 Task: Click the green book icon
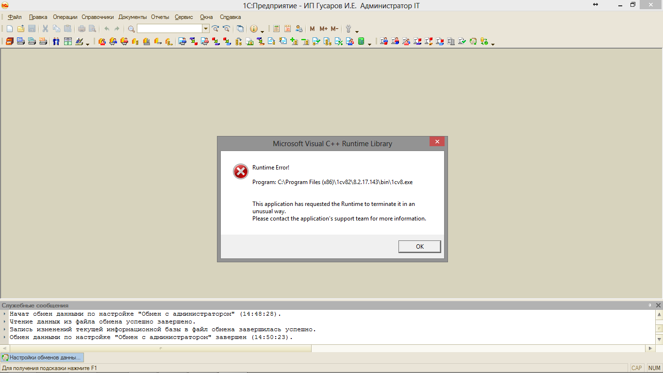tap(361, 41)
